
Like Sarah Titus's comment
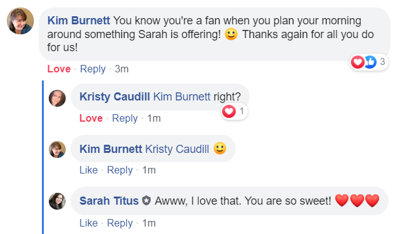89,223
